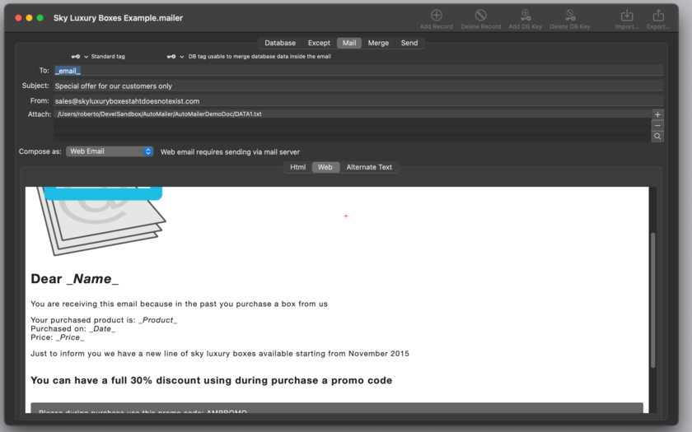Click the _Product_ tag in email body
Viewport: 692px width, 432px height.
157,320
